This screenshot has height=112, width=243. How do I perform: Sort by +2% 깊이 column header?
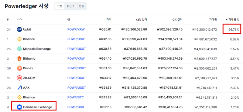[141, 20]
